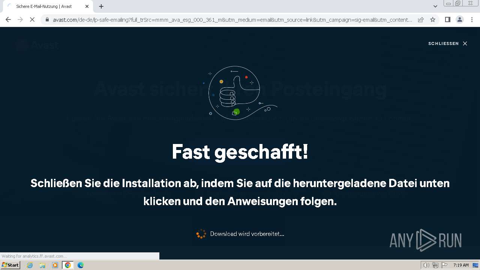This screenshot has width=480, height=270.
Task: Click SCHLIESSEN to close the overlay
Action: click(443, 43)
